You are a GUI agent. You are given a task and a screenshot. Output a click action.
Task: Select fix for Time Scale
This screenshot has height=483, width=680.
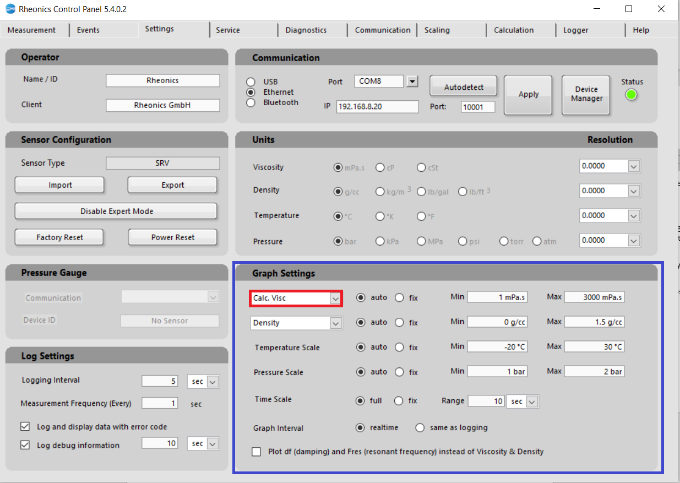(x=399, y=400)
